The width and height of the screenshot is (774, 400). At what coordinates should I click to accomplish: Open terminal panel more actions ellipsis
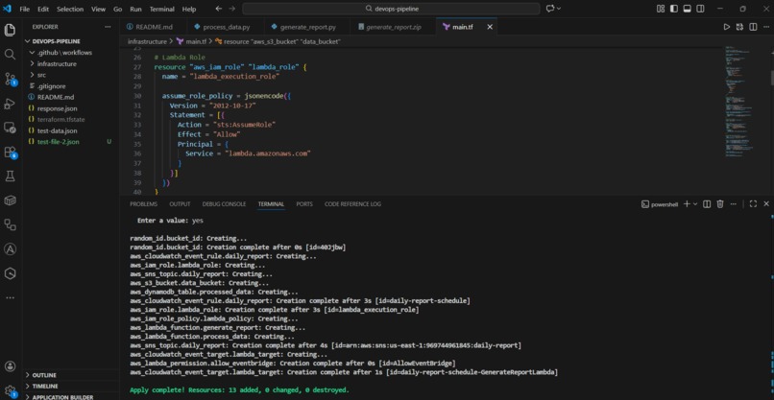pos(734,203)
